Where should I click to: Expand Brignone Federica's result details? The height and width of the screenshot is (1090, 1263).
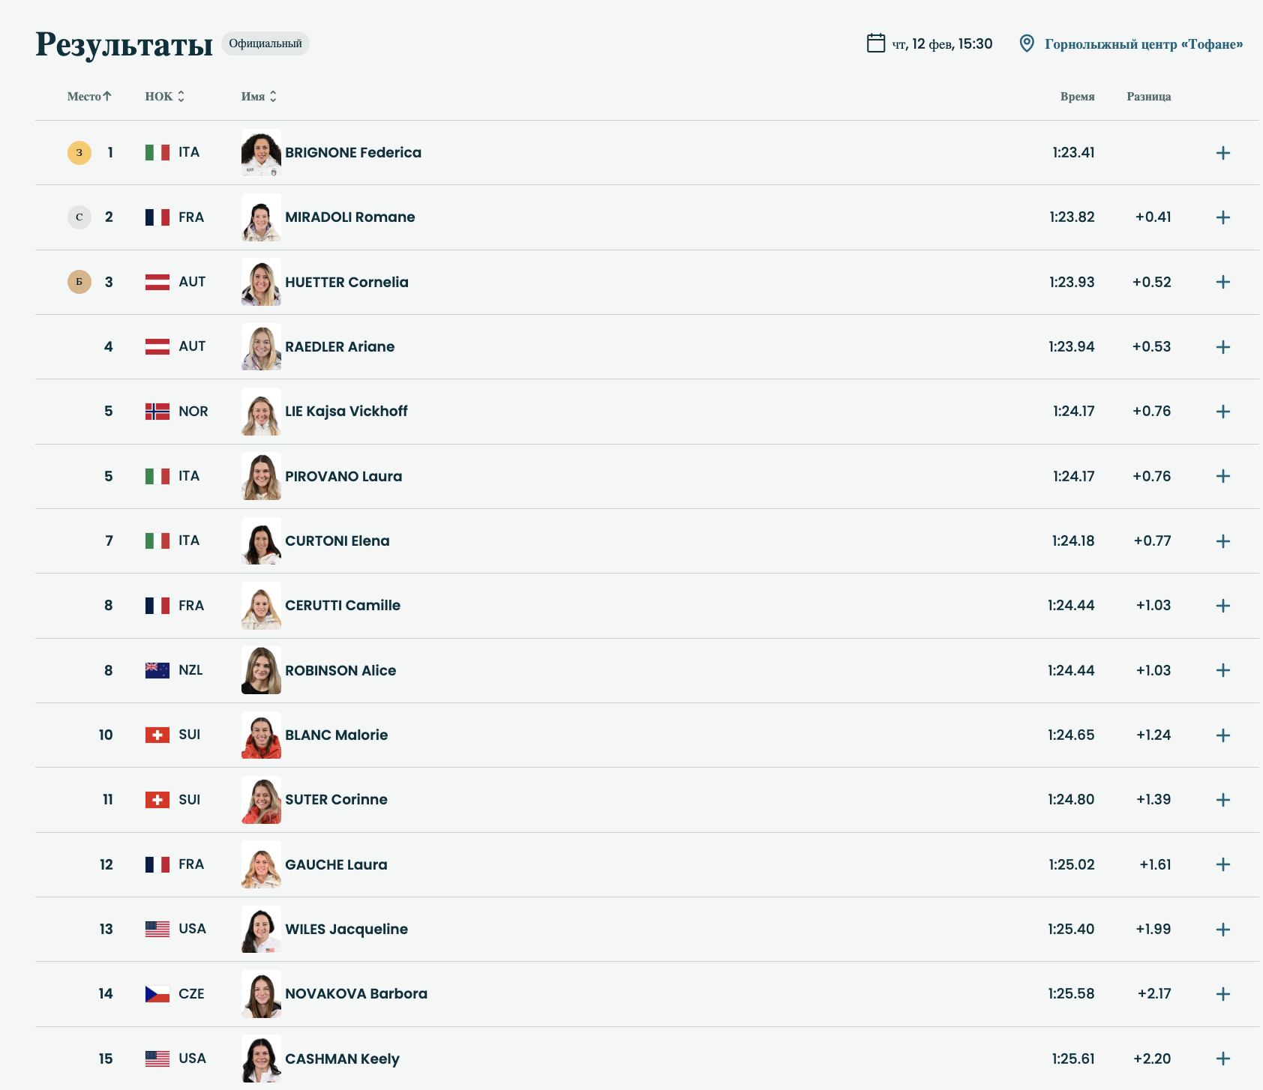[1222, 153]
